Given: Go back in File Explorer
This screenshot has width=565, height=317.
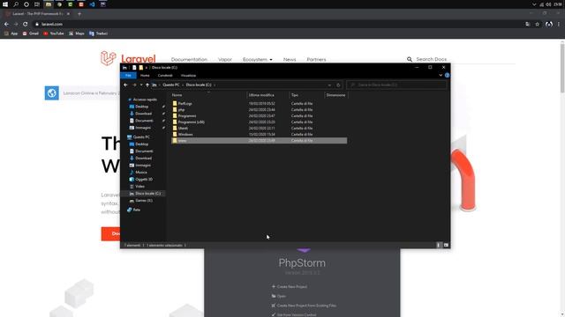Looking at the screenshot, I should (x=125, y=85).
